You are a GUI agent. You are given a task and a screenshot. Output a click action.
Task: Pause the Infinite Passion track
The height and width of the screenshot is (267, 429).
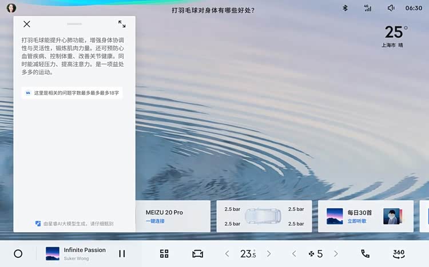pos(122,254)
